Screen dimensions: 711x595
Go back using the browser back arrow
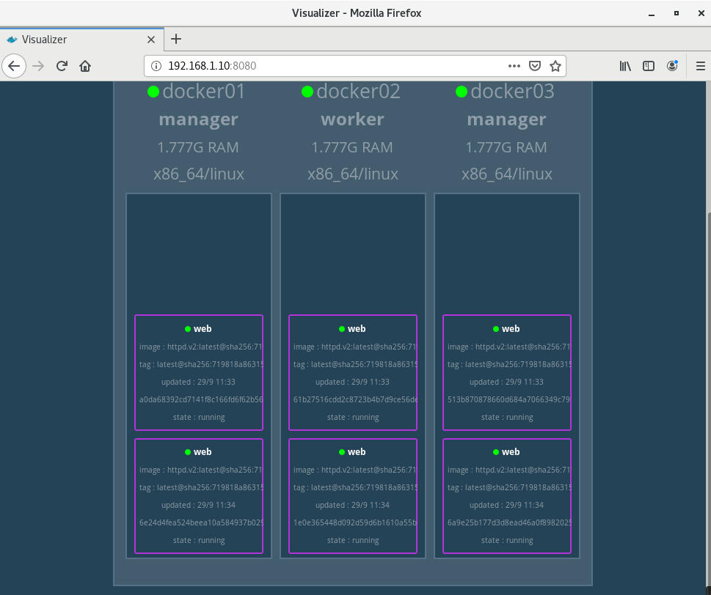(x=14, y=66)
